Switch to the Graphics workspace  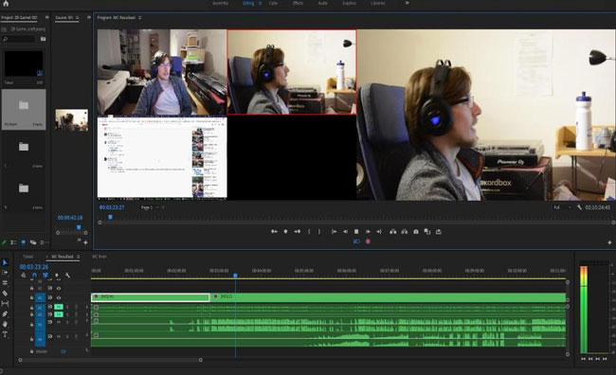point(349,3)
